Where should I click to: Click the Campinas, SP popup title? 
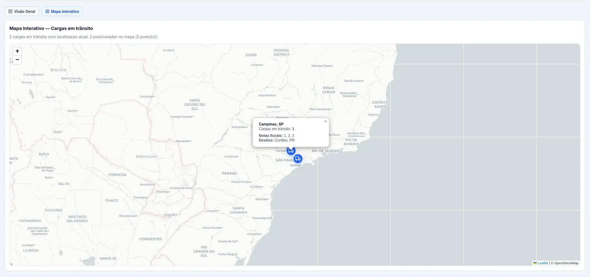(271, 124)
